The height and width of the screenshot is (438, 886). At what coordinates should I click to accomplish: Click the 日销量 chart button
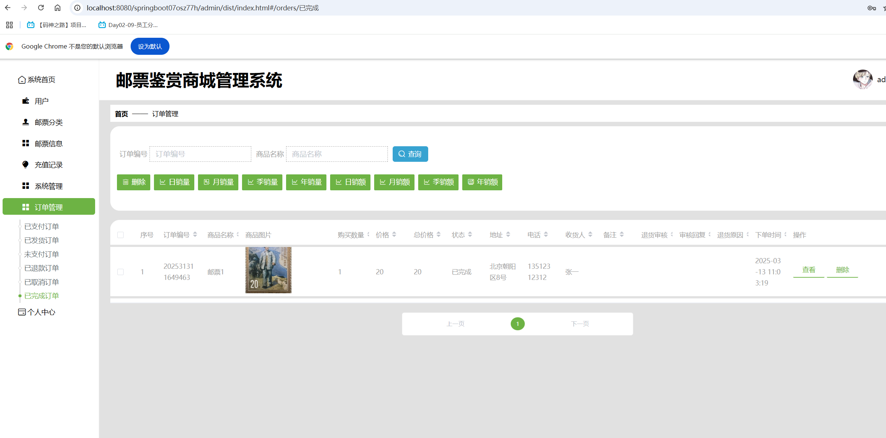click(174, 182)
